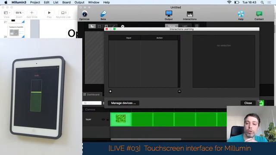Open the Window menu

(94, 2)
